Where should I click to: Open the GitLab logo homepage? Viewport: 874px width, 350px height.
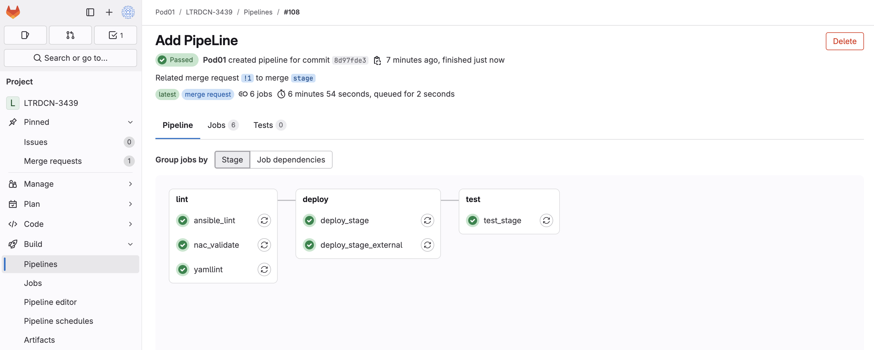point(13,12)
